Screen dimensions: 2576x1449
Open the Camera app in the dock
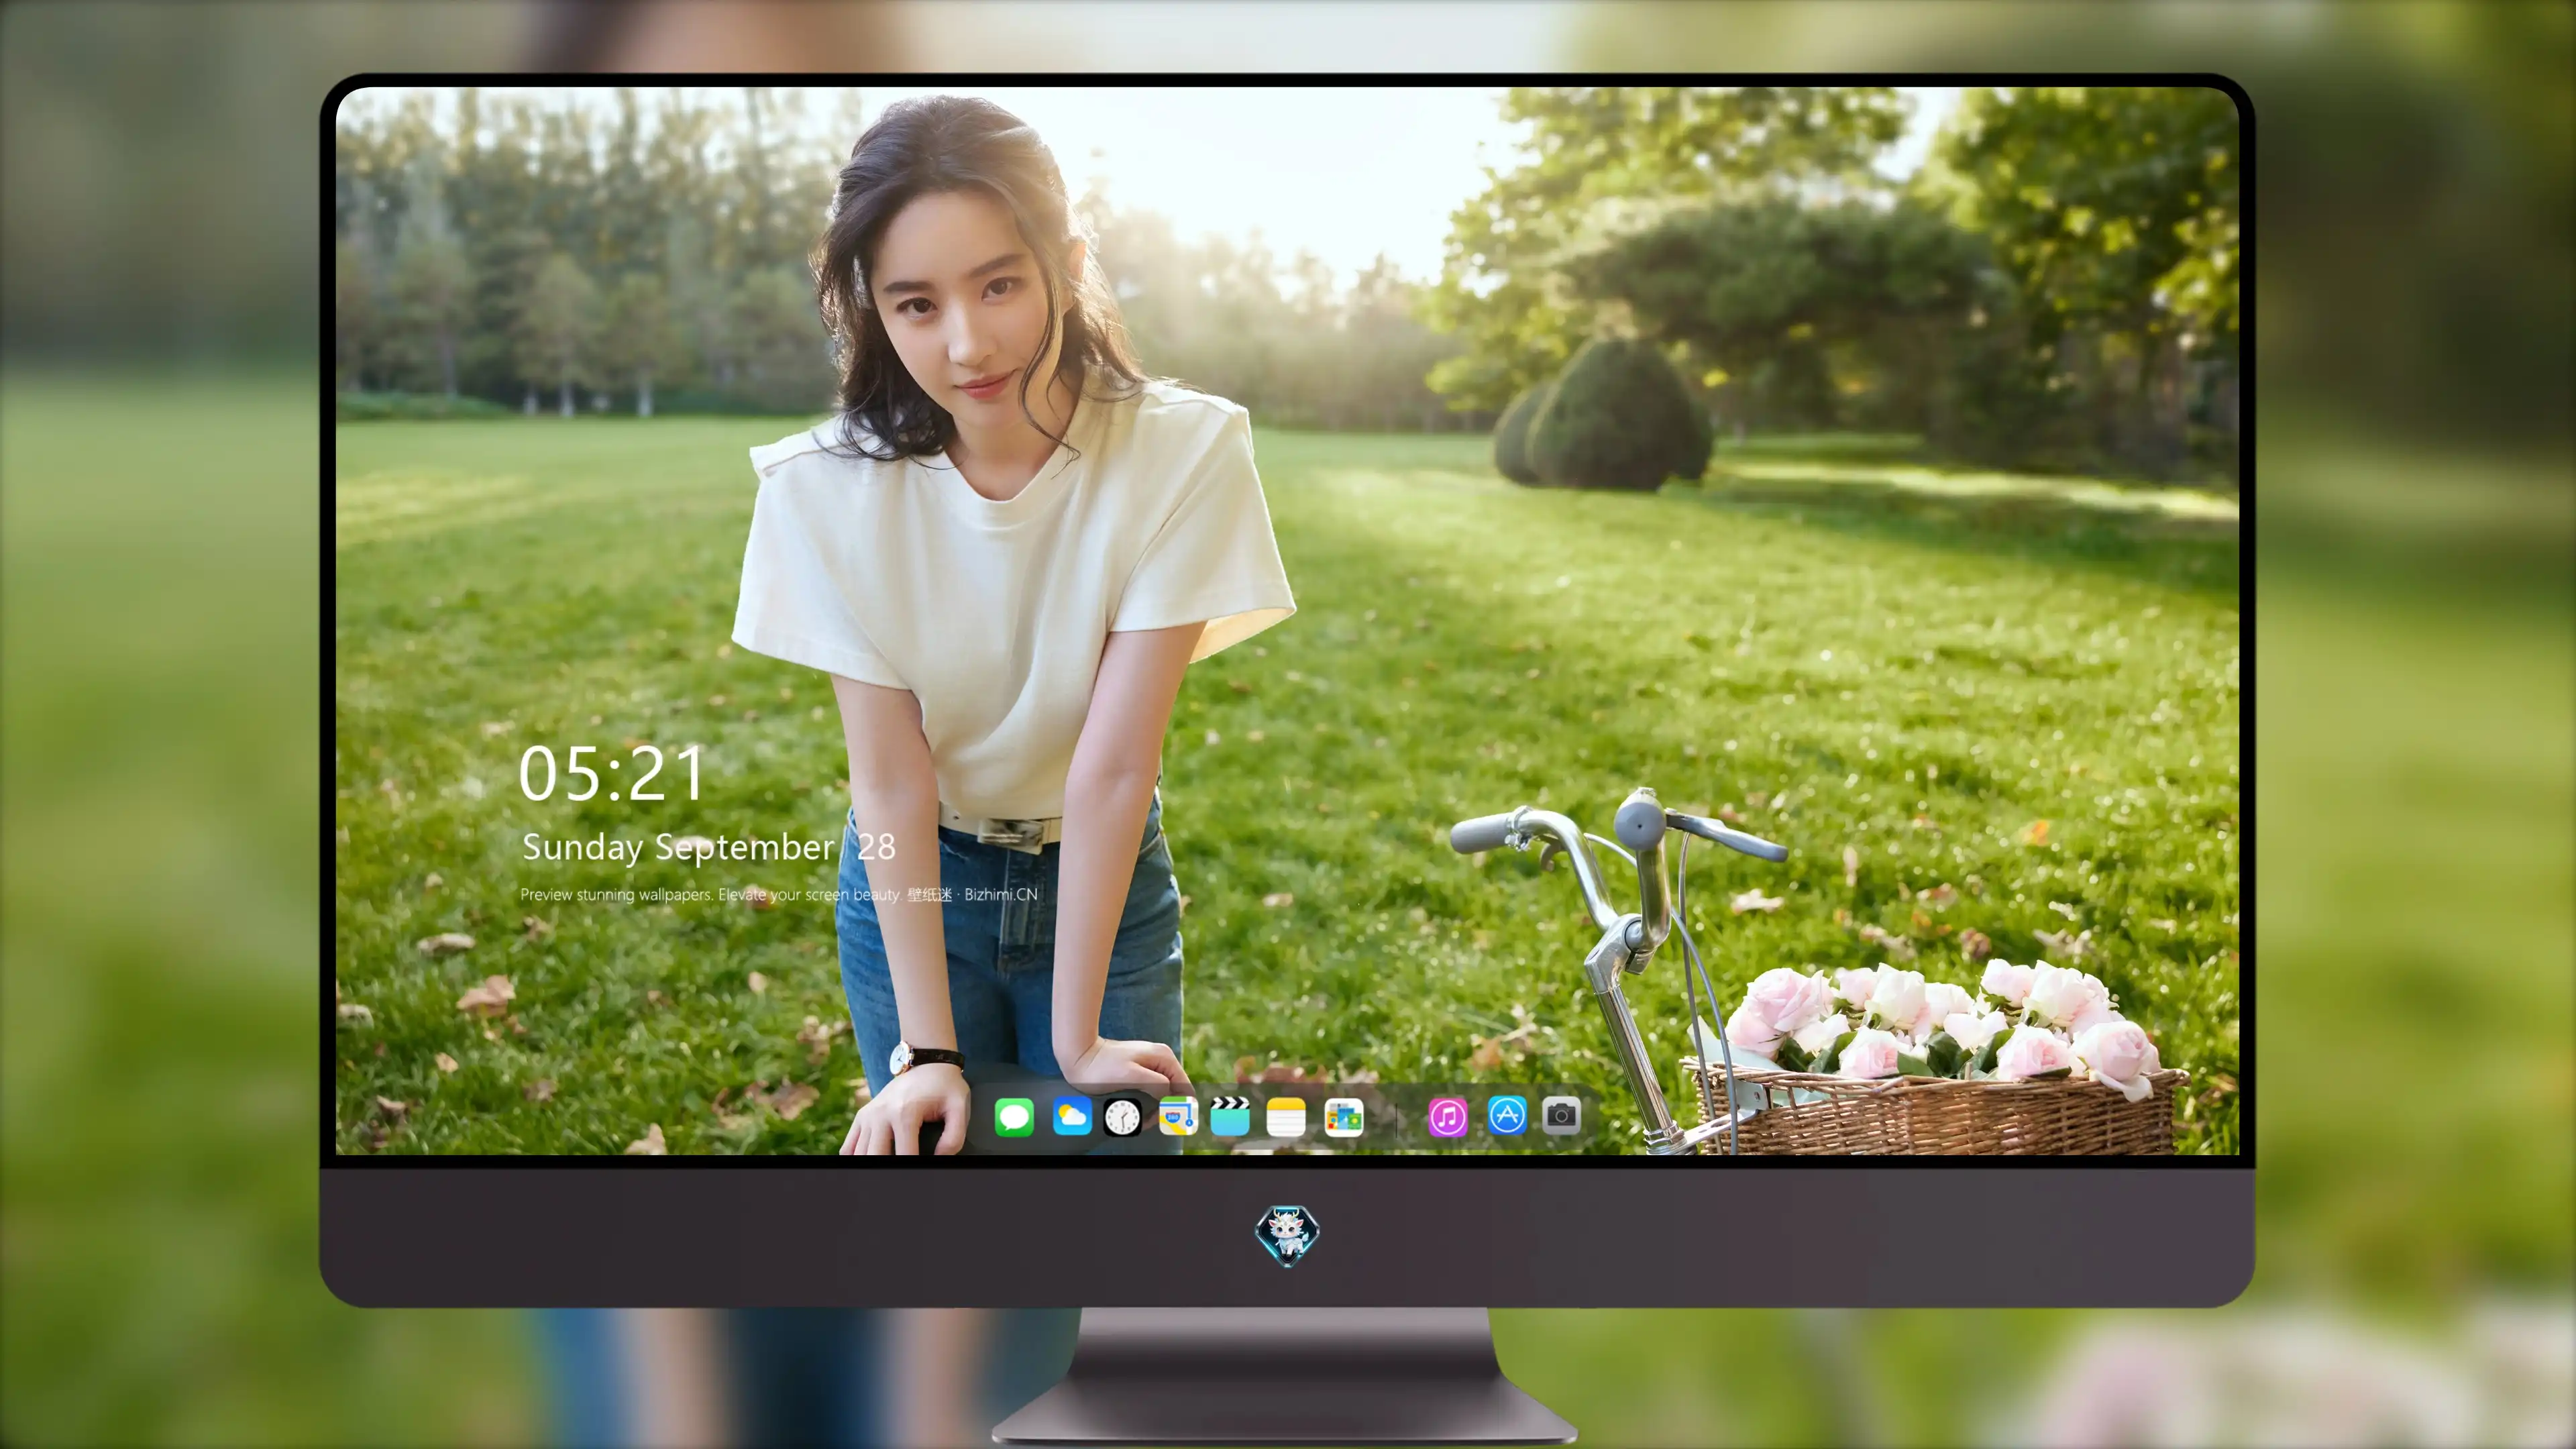click(1561, 1115)
